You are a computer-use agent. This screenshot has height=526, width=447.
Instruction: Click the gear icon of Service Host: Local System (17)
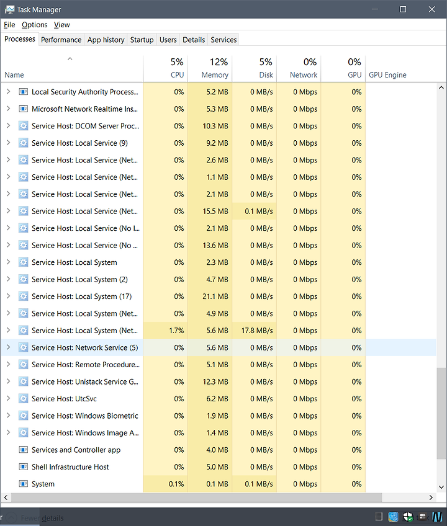point(23,296)
